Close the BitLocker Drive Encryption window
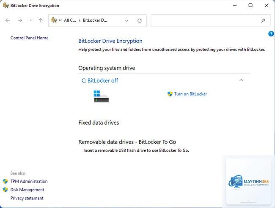The image size is (275, 208). pyautogui.click(x=267, y=6)
